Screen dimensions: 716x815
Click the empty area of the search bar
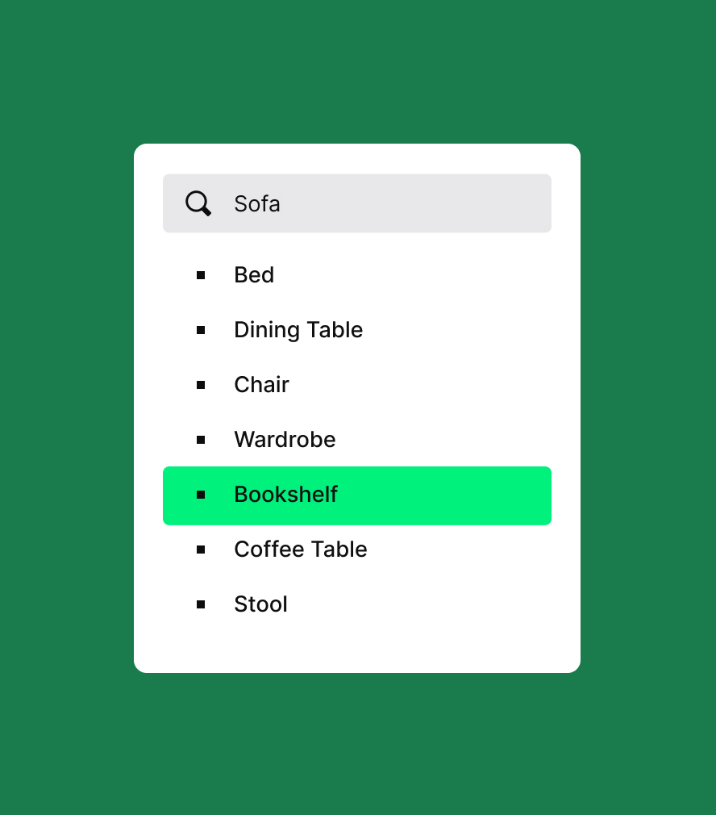(415, 203)
